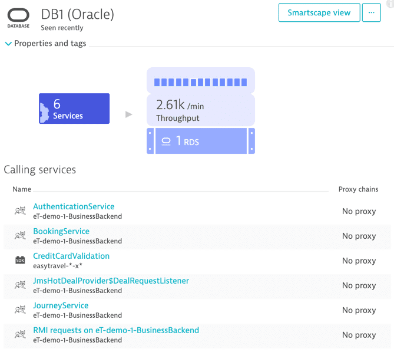Open the more options ellipsis button

pos(372,12)
